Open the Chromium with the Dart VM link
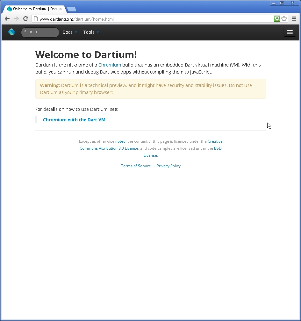This screenshot has height=321, width=301. pyautogui.click(x=74, y=120)
